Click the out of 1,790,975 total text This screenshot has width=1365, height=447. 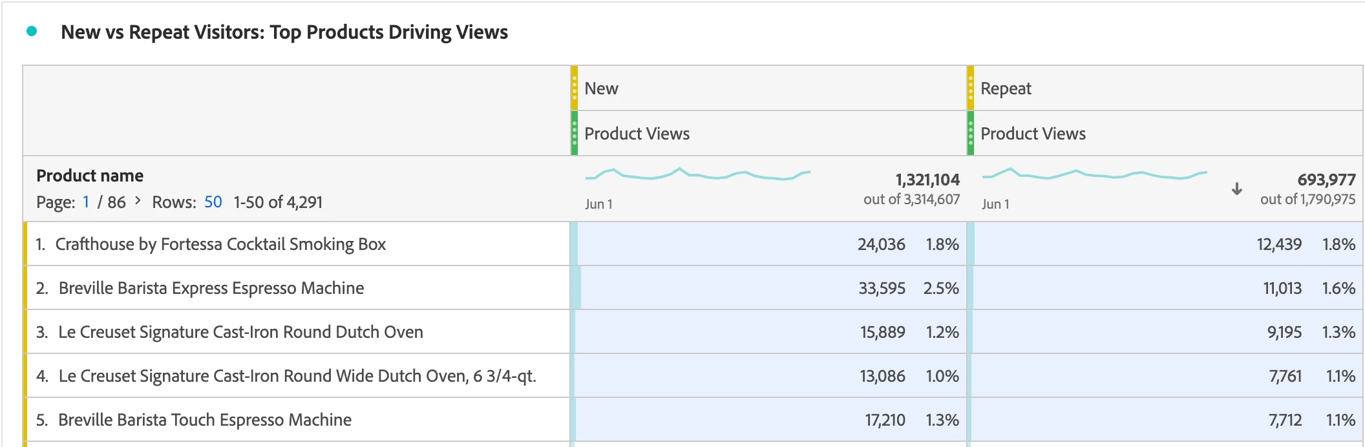point(1307,199)
